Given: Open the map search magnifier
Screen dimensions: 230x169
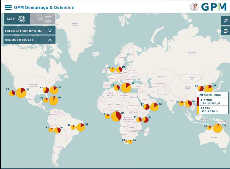Looking at the screenshot, I should 226,21.
